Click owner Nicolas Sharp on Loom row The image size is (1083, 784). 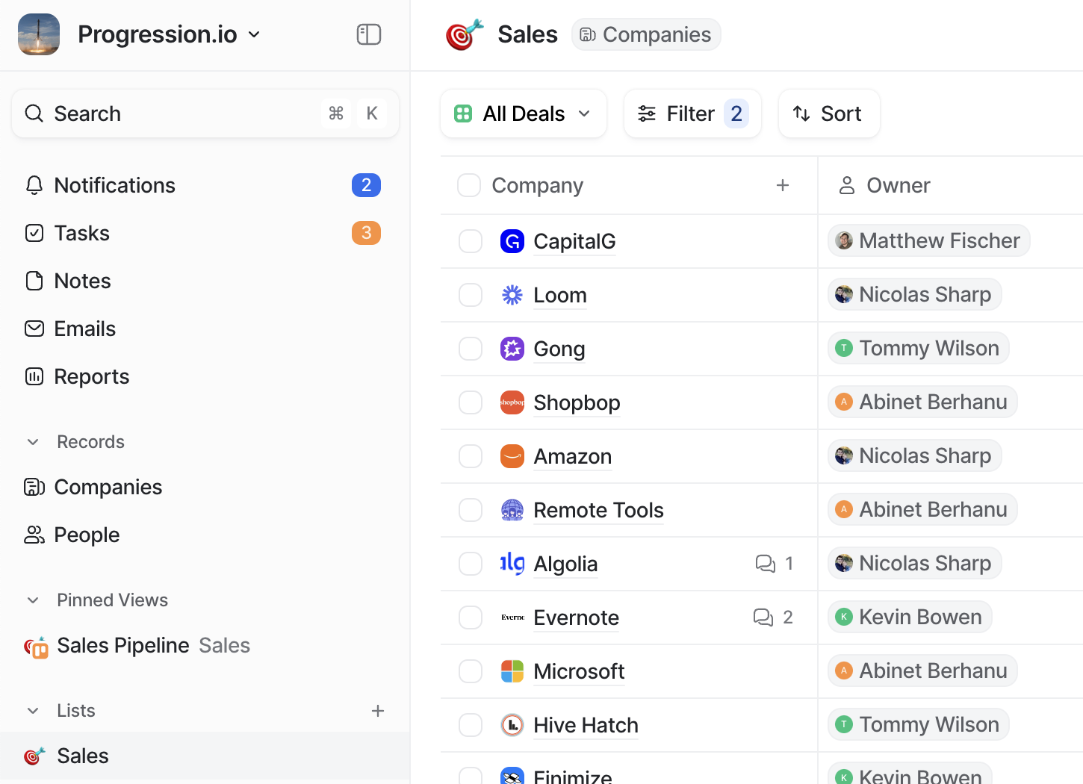point(915,294)
